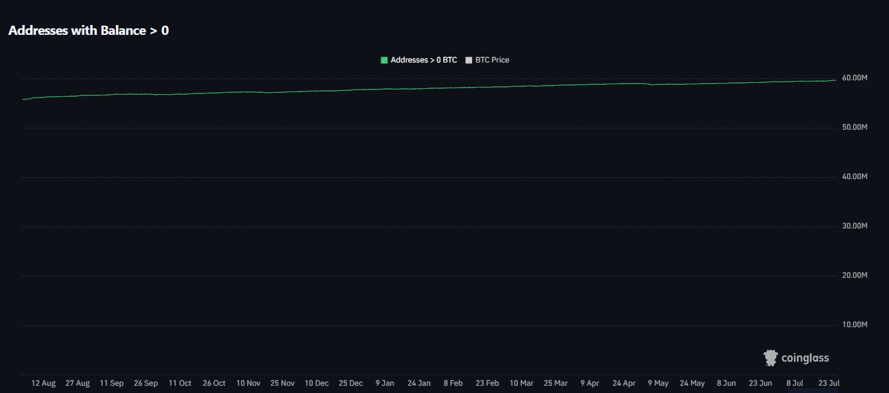This screenshot has width=889, height=393.
Task: Select the 10 Nov date tick
Action: (x=248, y=383)
